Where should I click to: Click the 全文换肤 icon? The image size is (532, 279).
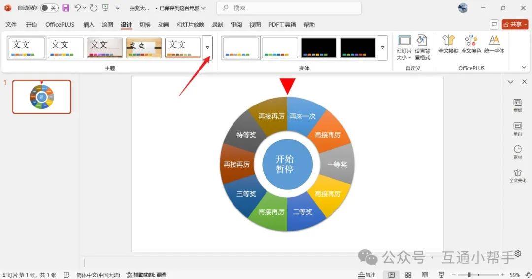(448, 44)
